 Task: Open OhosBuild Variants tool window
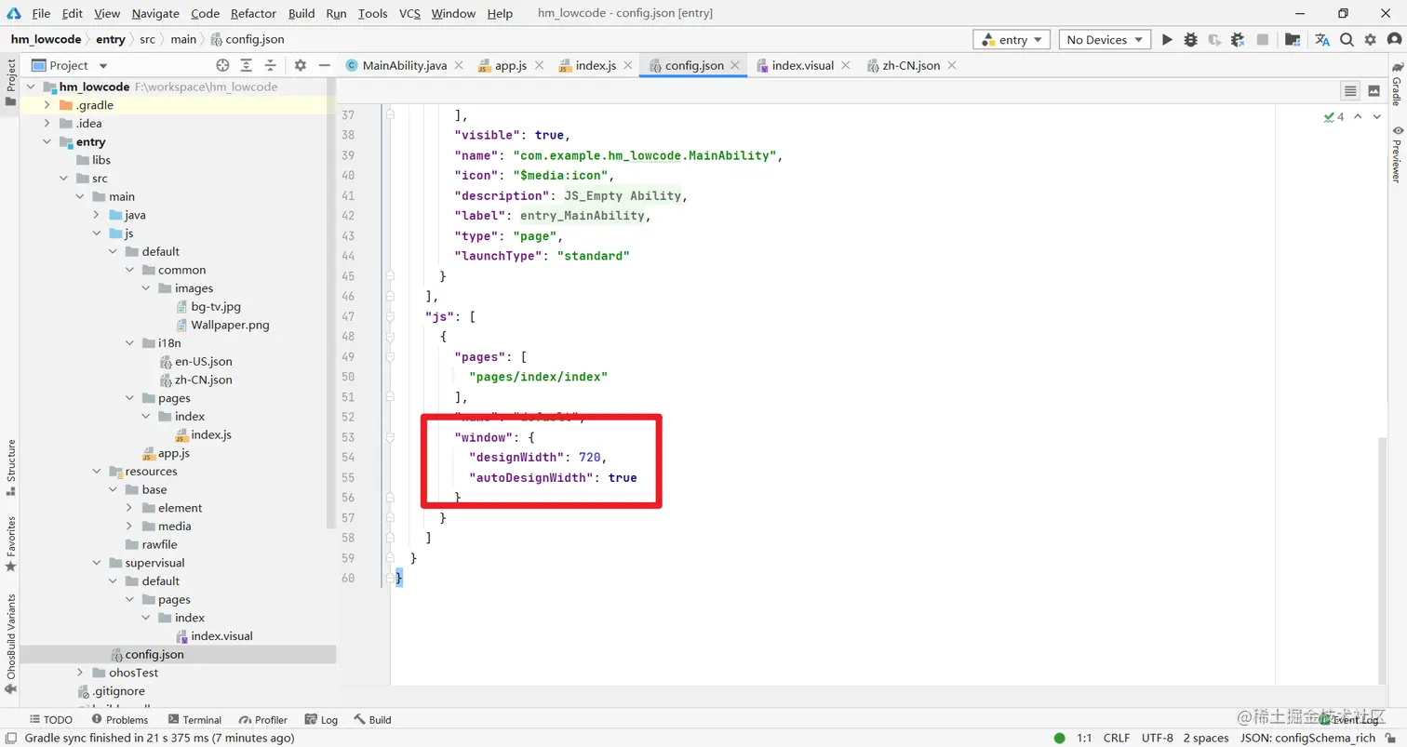click(x=10, y=644)
